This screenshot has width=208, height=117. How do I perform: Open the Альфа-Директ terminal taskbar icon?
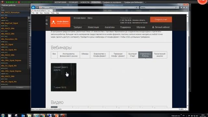click(64, 116)
